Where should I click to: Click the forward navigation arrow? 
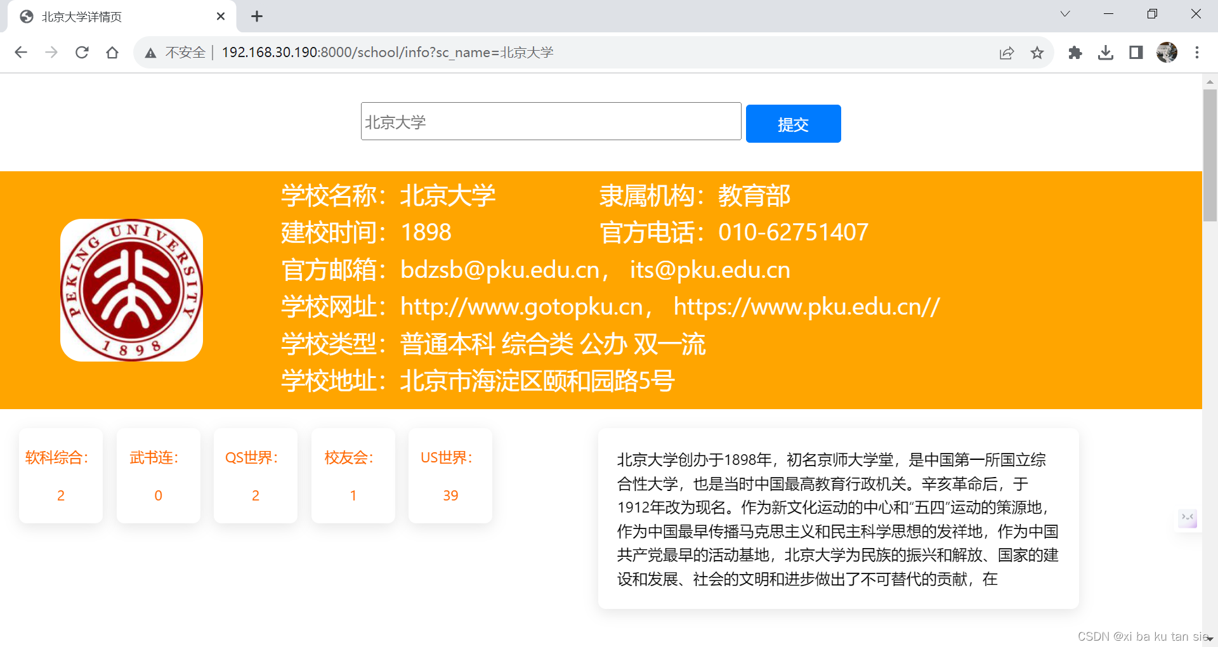(51, 53)
